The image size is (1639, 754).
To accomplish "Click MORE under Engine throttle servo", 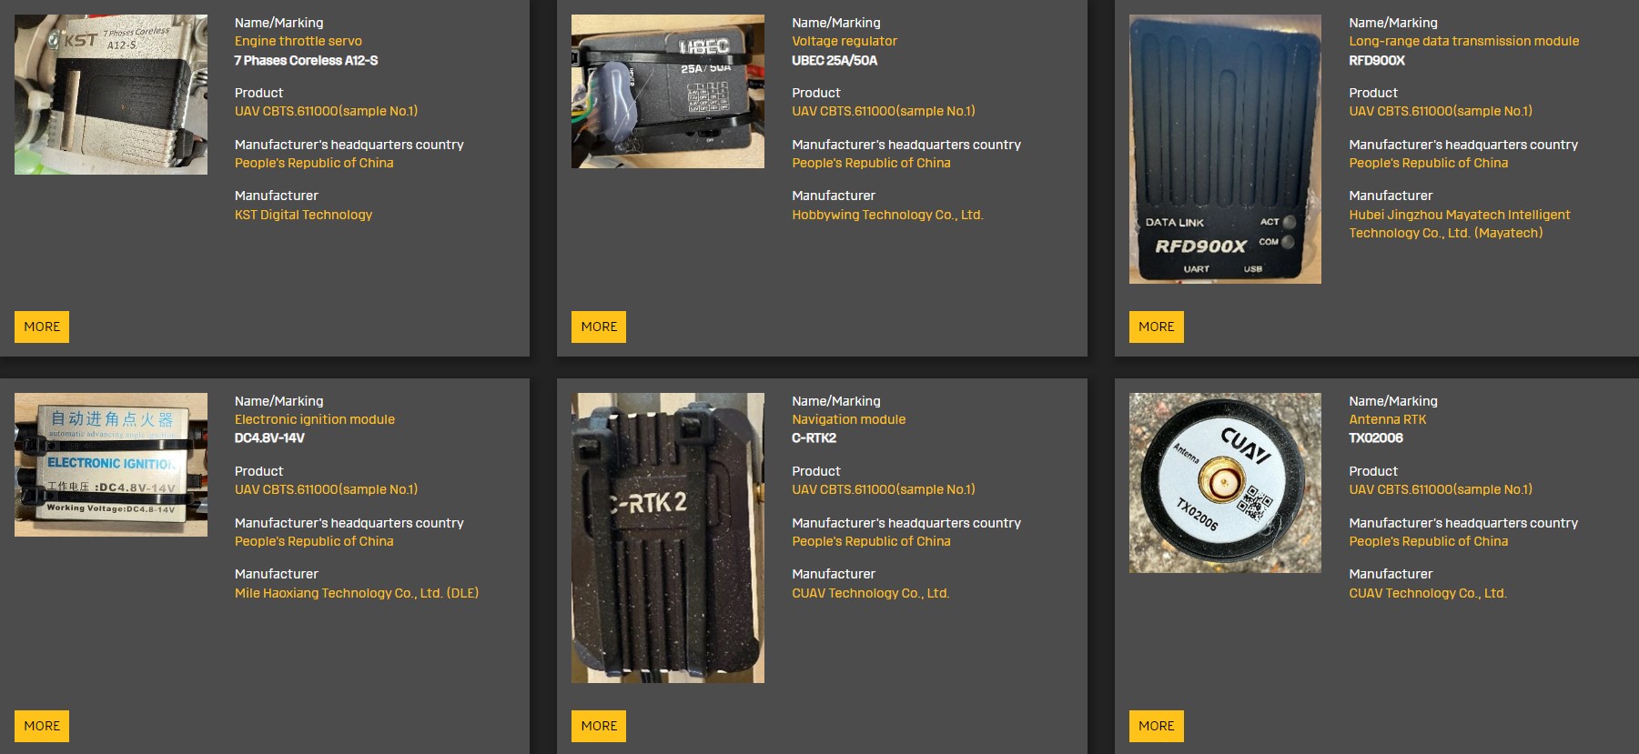I will 42,327.
